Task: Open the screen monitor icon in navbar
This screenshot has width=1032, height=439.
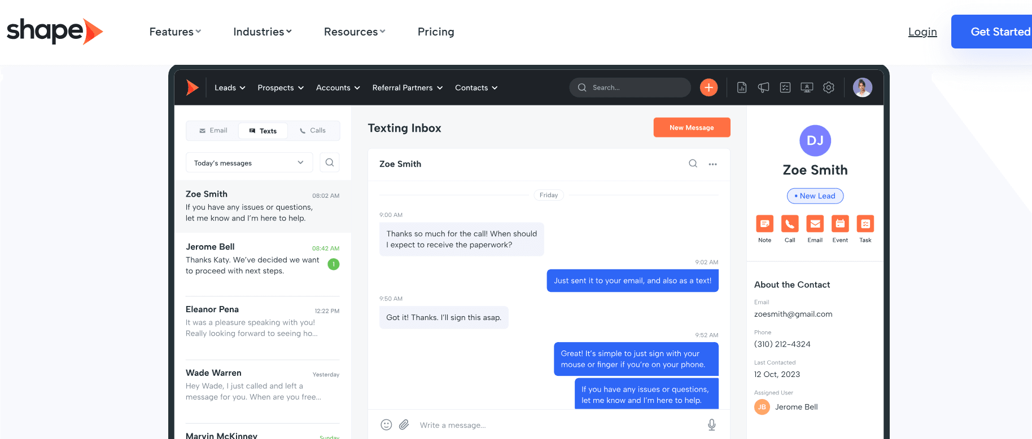Action: pyautogui.click(x=807, y=87)
